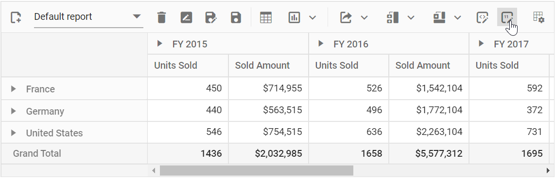Open the field list icon
This screenshot has width=556, height=178.
pos(539,17)
